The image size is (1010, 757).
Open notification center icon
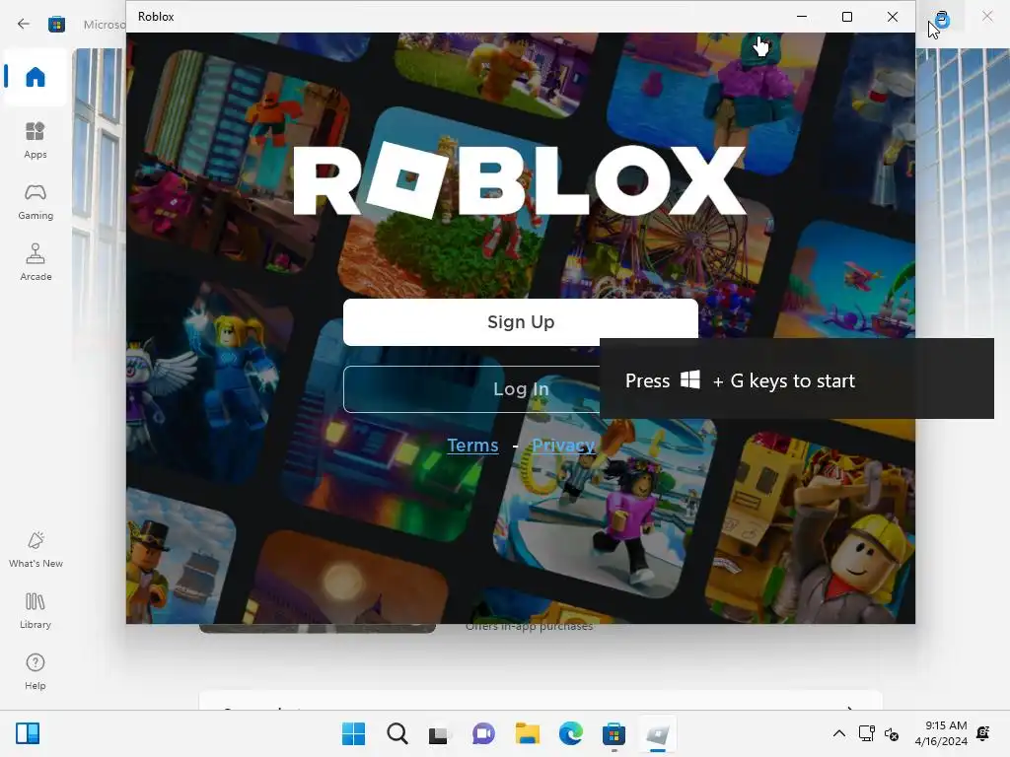983,733
